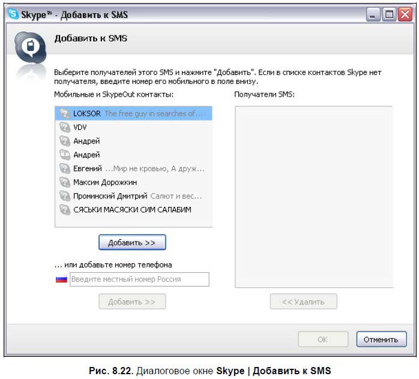Viewport: 419px width, 379px height.
Task: Cancel the dialog with Отменить
Action: (x=381, y=339)
